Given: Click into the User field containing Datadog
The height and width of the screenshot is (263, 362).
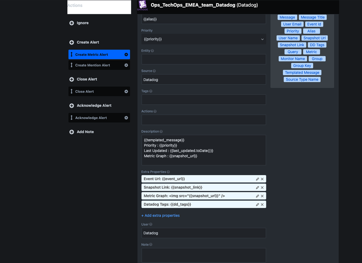Looking at the screenshot, I should point(204,233).
